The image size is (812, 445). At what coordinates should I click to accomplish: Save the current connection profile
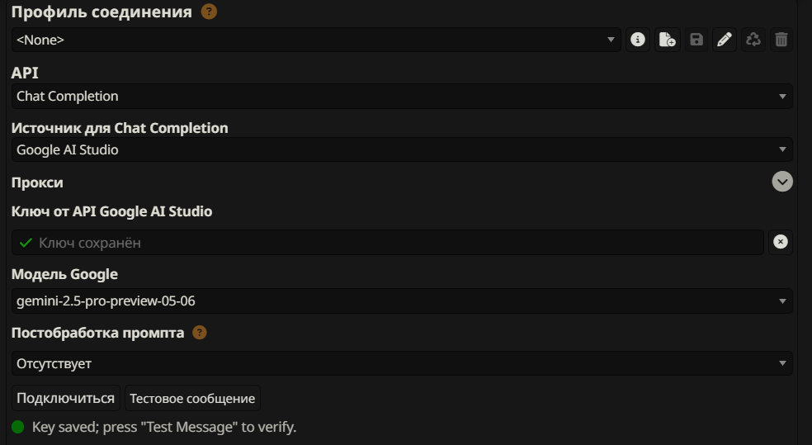[696, 40]
